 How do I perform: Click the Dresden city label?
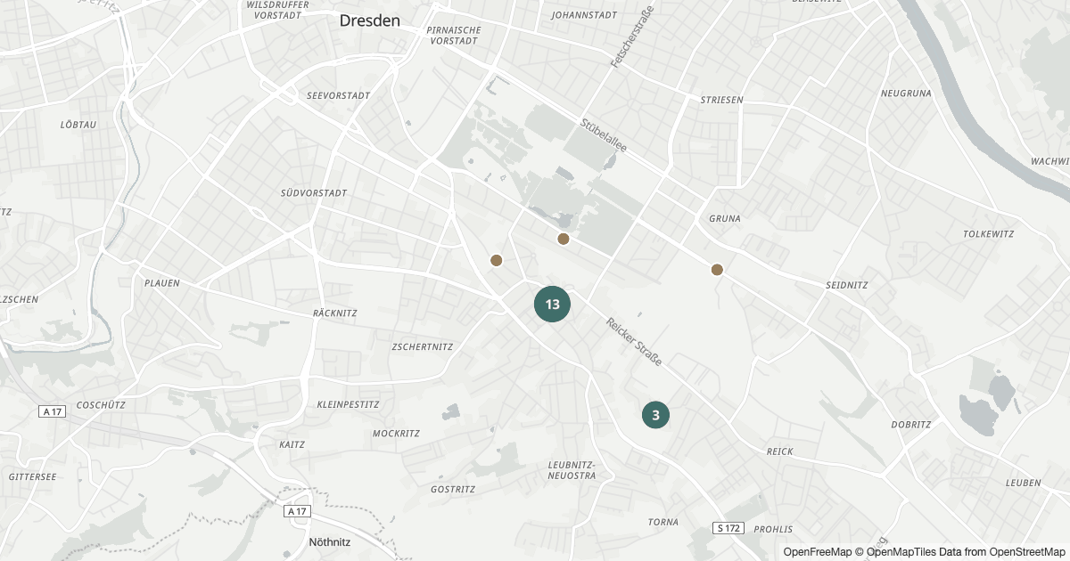(369, 20)
